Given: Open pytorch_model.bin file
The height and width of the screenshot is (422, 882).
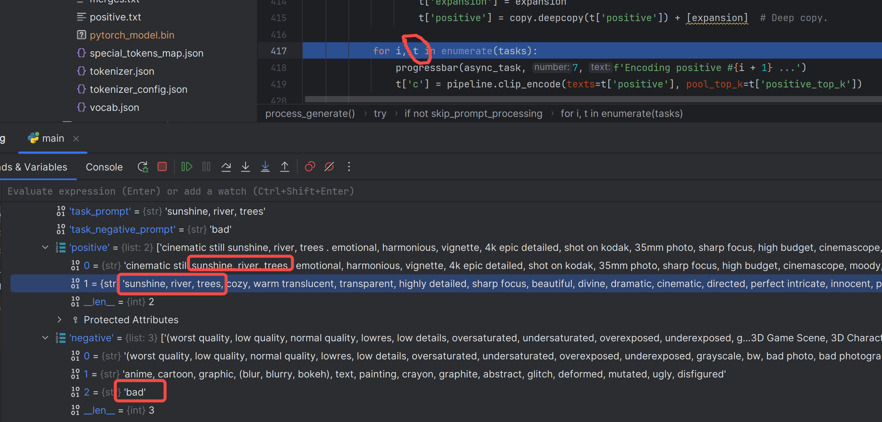Looking at the screenshot, I should pos(132,35).
